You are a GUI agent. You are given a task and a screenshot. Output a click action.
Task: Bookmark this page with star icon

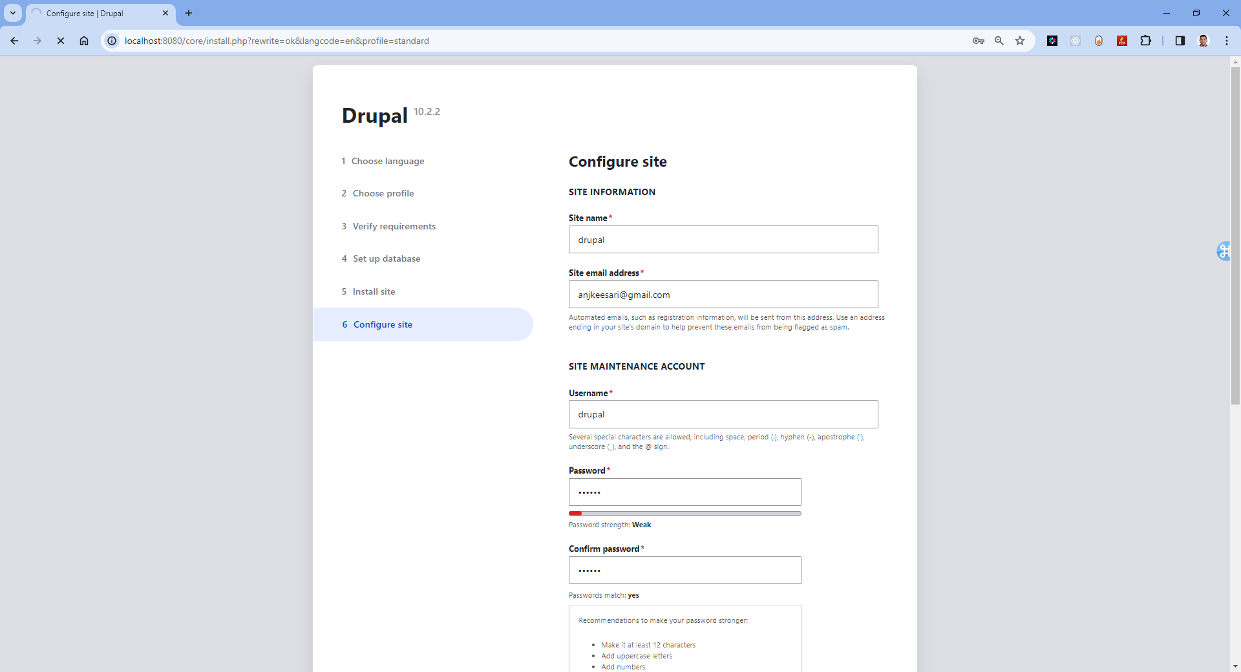point(1020,41)
